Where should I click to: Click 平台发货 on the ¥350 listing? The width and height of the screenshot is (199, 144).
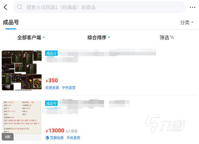coord(69,88)
